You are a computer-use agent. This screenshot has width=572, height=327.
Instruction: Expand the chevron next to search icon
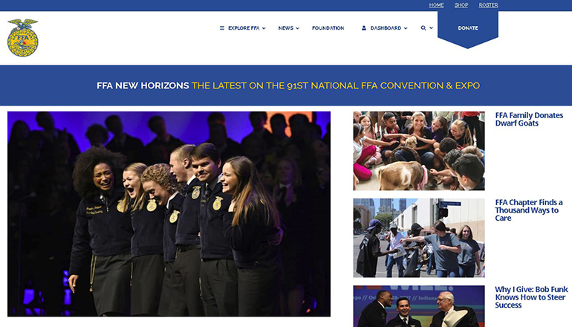tap(431, 28)
